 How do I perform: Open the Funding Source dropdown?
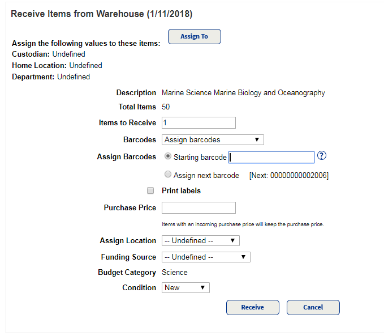206,257
